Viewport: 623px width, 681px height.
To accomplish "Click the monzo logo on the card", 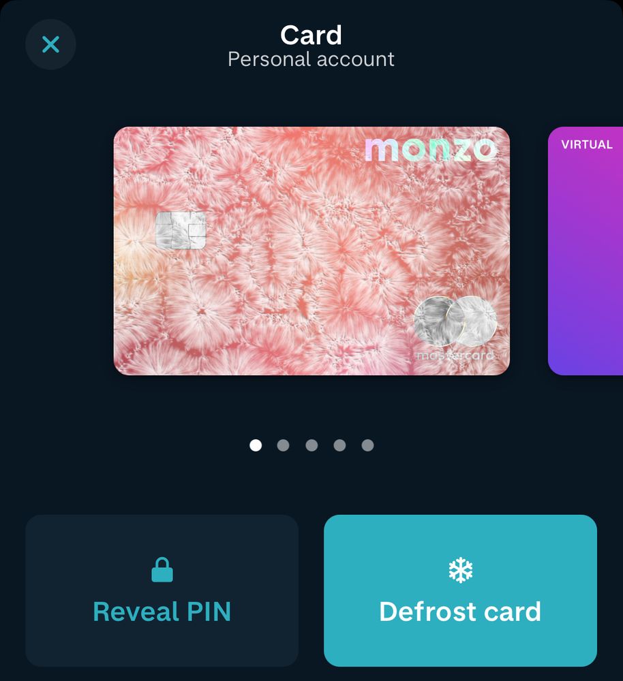I will click(x=430, y=149).
